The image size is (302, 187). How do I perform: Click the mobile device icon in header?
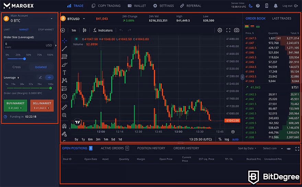click(x=267, y=6)
